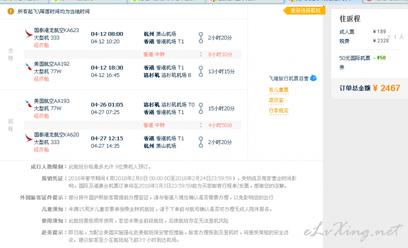
Task: Click arrival time 04-27 14:35
Action: (x=105, y=146)
